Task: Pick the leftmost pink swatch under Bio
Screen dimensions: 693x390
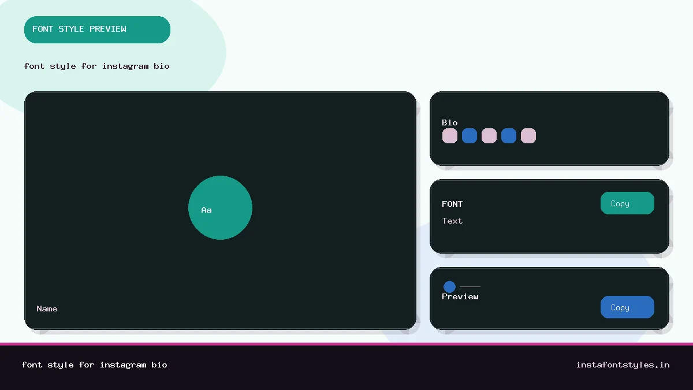Action: 450,136
